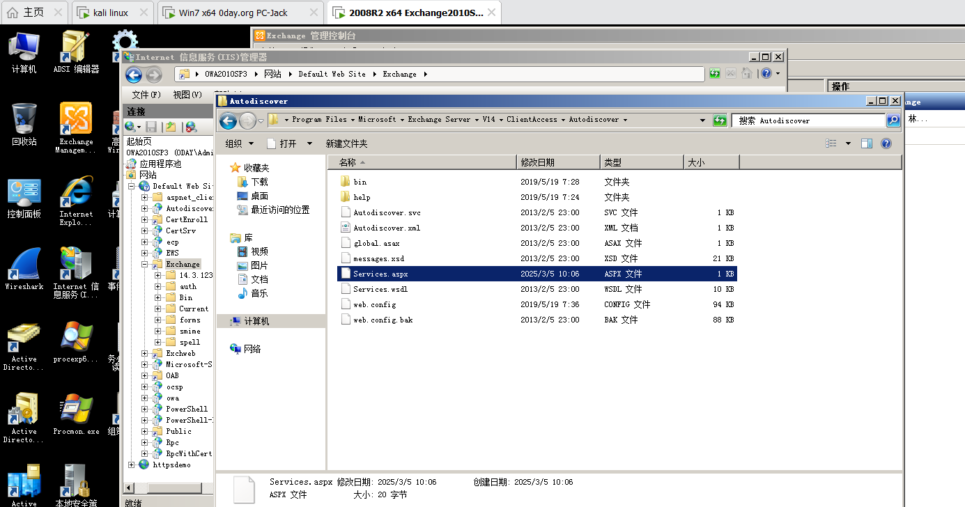This screenshot has width=965, height=507.
Task: Click the save icon in IIS connections toolbar
Action: (x=151, y=127)
